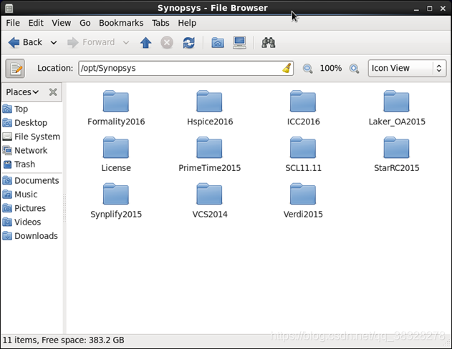Screen dimensions: 452x349
Task: Click the Forward arrow button
Action: coord(91,43)
